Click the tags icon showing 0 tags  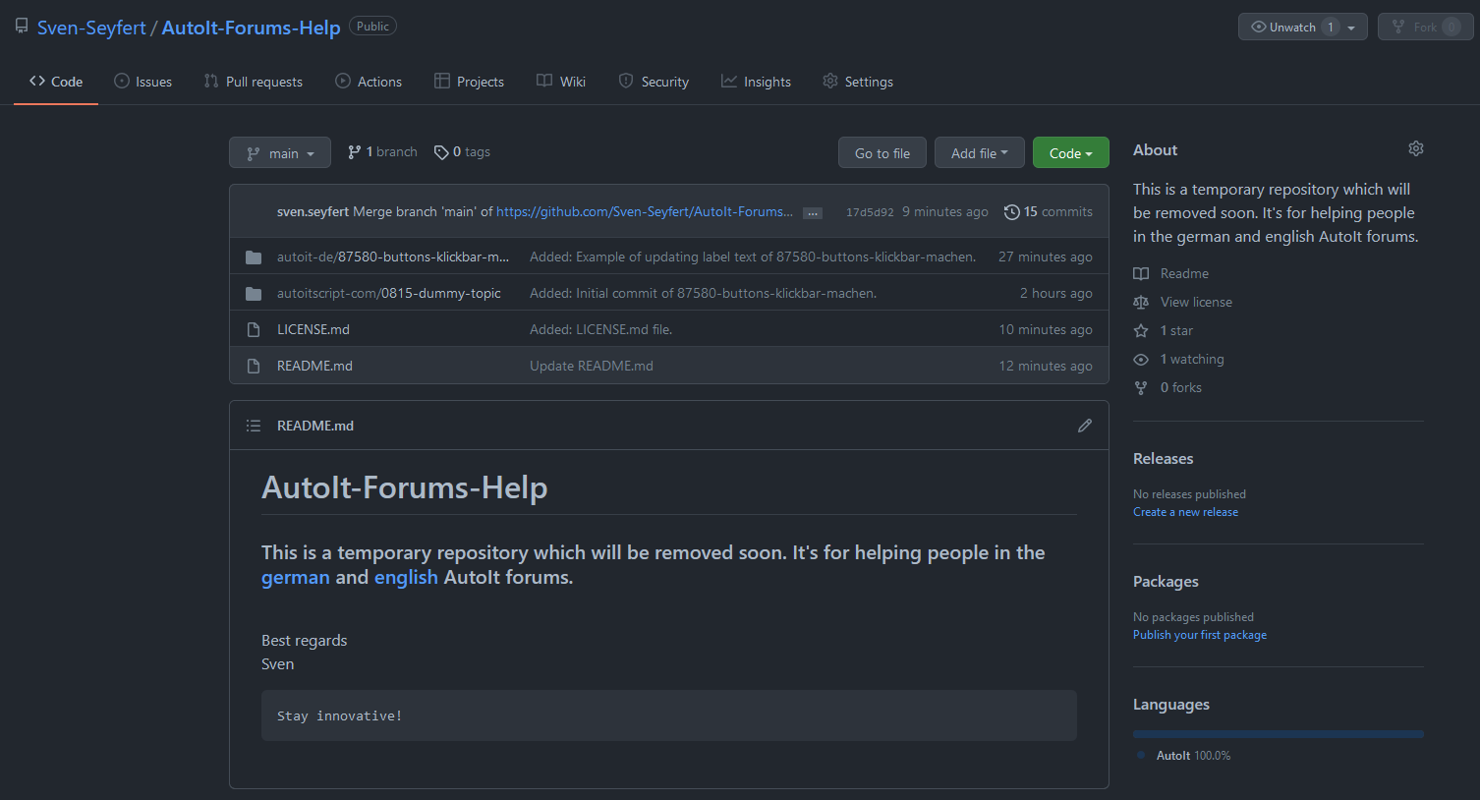(x=441, y=152)
